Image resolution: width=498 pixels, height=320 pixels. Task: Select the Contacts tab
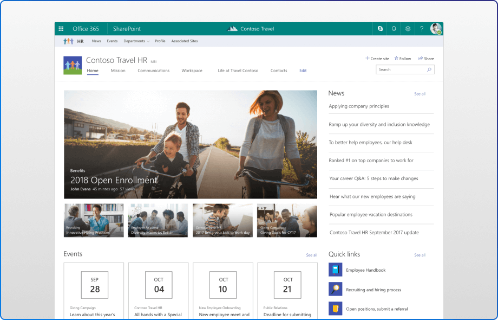tap(279, 71)
